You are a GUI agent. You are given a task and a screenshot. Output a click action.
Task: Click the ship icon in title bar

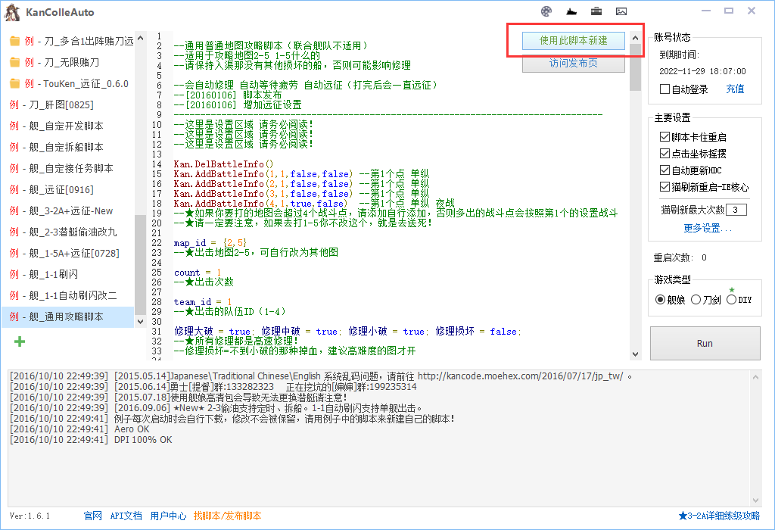pos(571,11)
